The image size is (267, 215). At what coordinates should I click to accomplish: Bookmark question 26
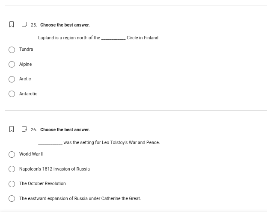pyautogui.click(x=12, y=130)
